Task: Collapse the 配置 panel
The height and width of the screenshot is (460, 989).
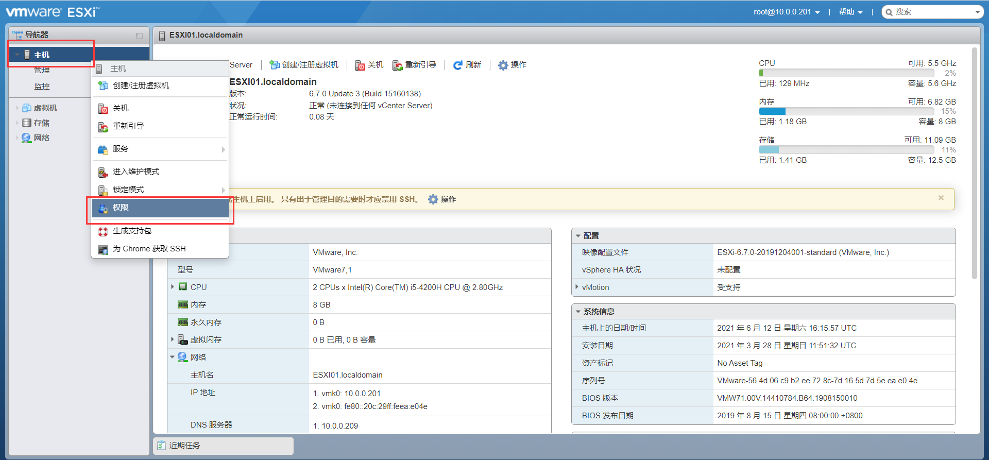Action: [x=578, y=236]
